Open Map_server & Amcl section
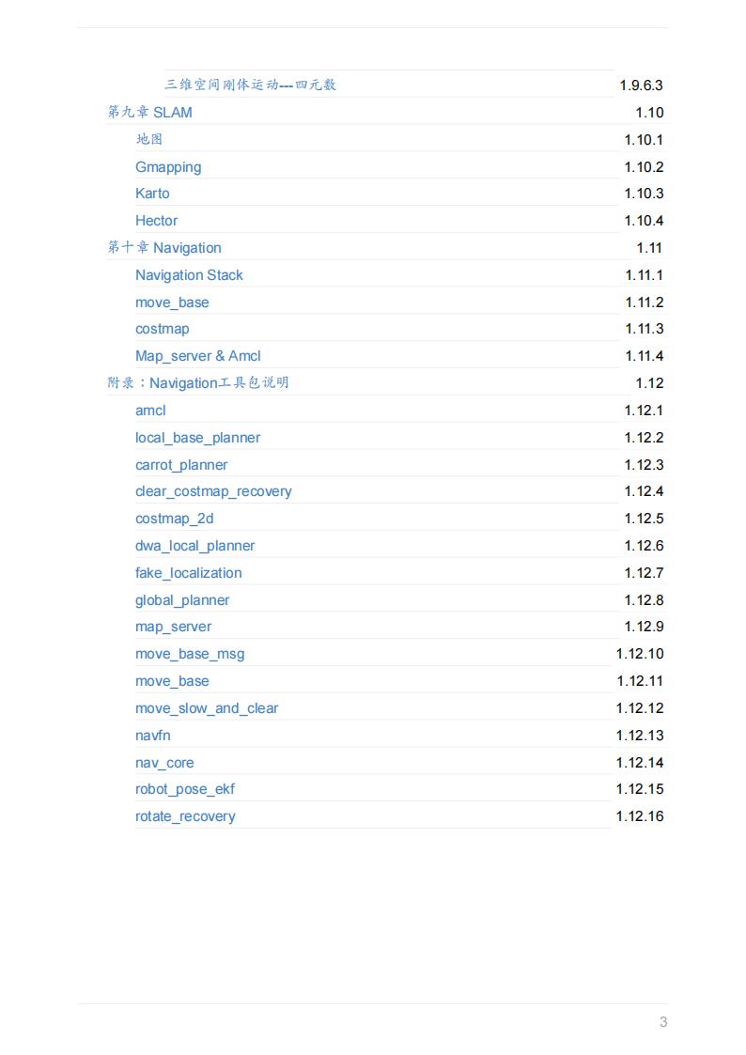Image resolution: width=746 pixels, height=1055 pixels. tap(197, 356)
